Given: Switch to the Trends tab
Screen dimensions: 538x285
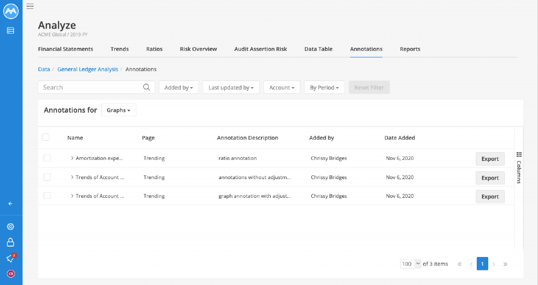Looking at the screenshot, I should point(119,49).
